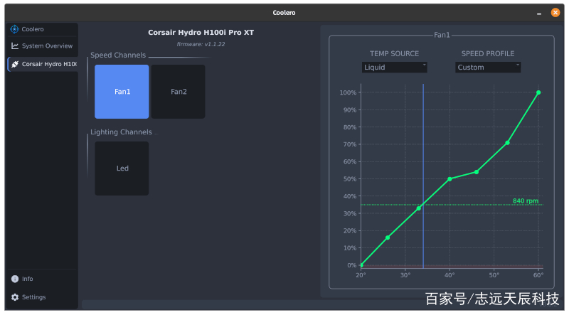
Task: Select curve point at 0% and 20°
Action: click(361, 265)
